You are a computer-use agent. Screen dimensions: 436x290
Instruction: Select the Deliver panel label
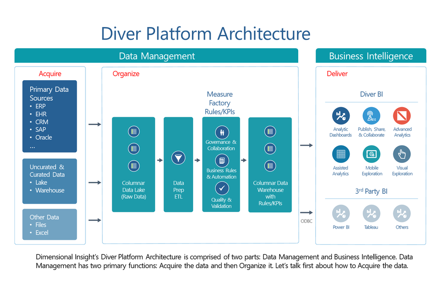(337, 74)
